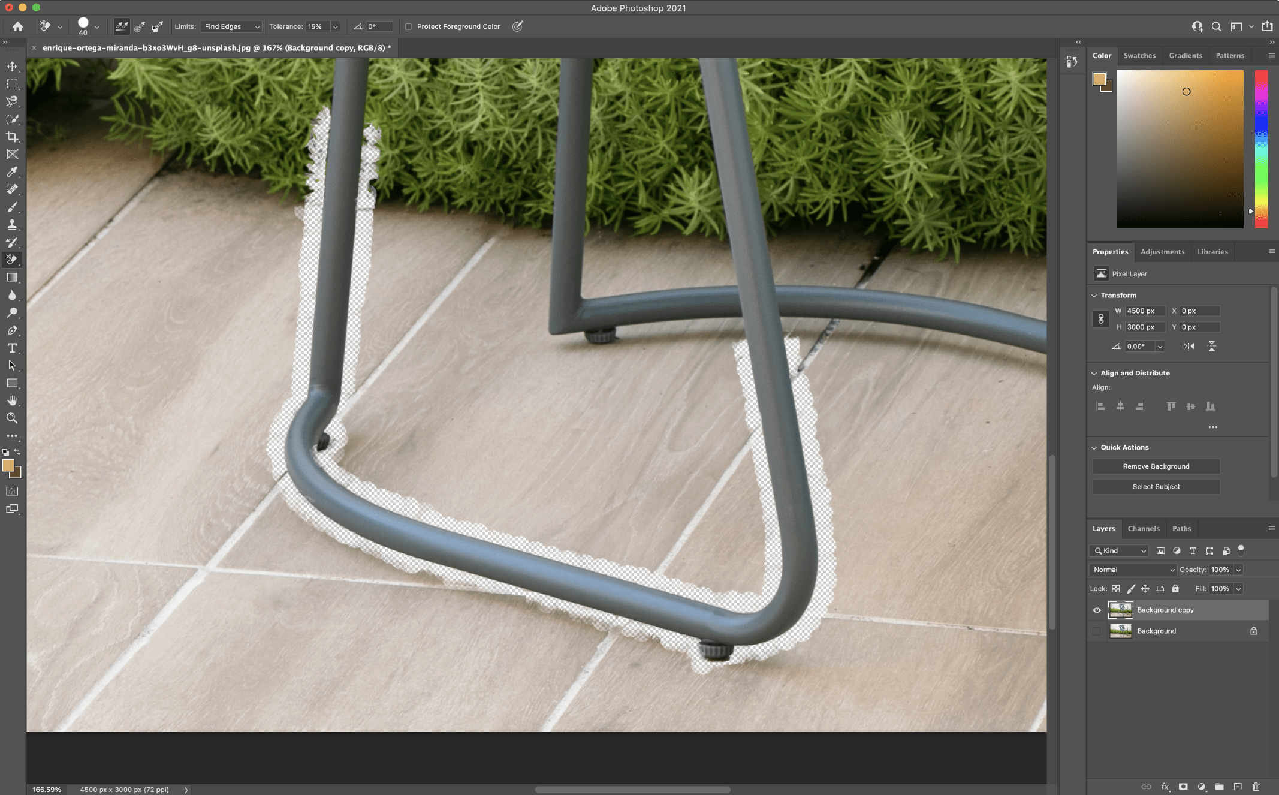The image size is (1279, 795).
Task: Select the Lasso tool
Action: click(x=12, y=100)
